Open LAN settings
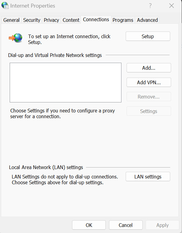 [x=148, y=177]
